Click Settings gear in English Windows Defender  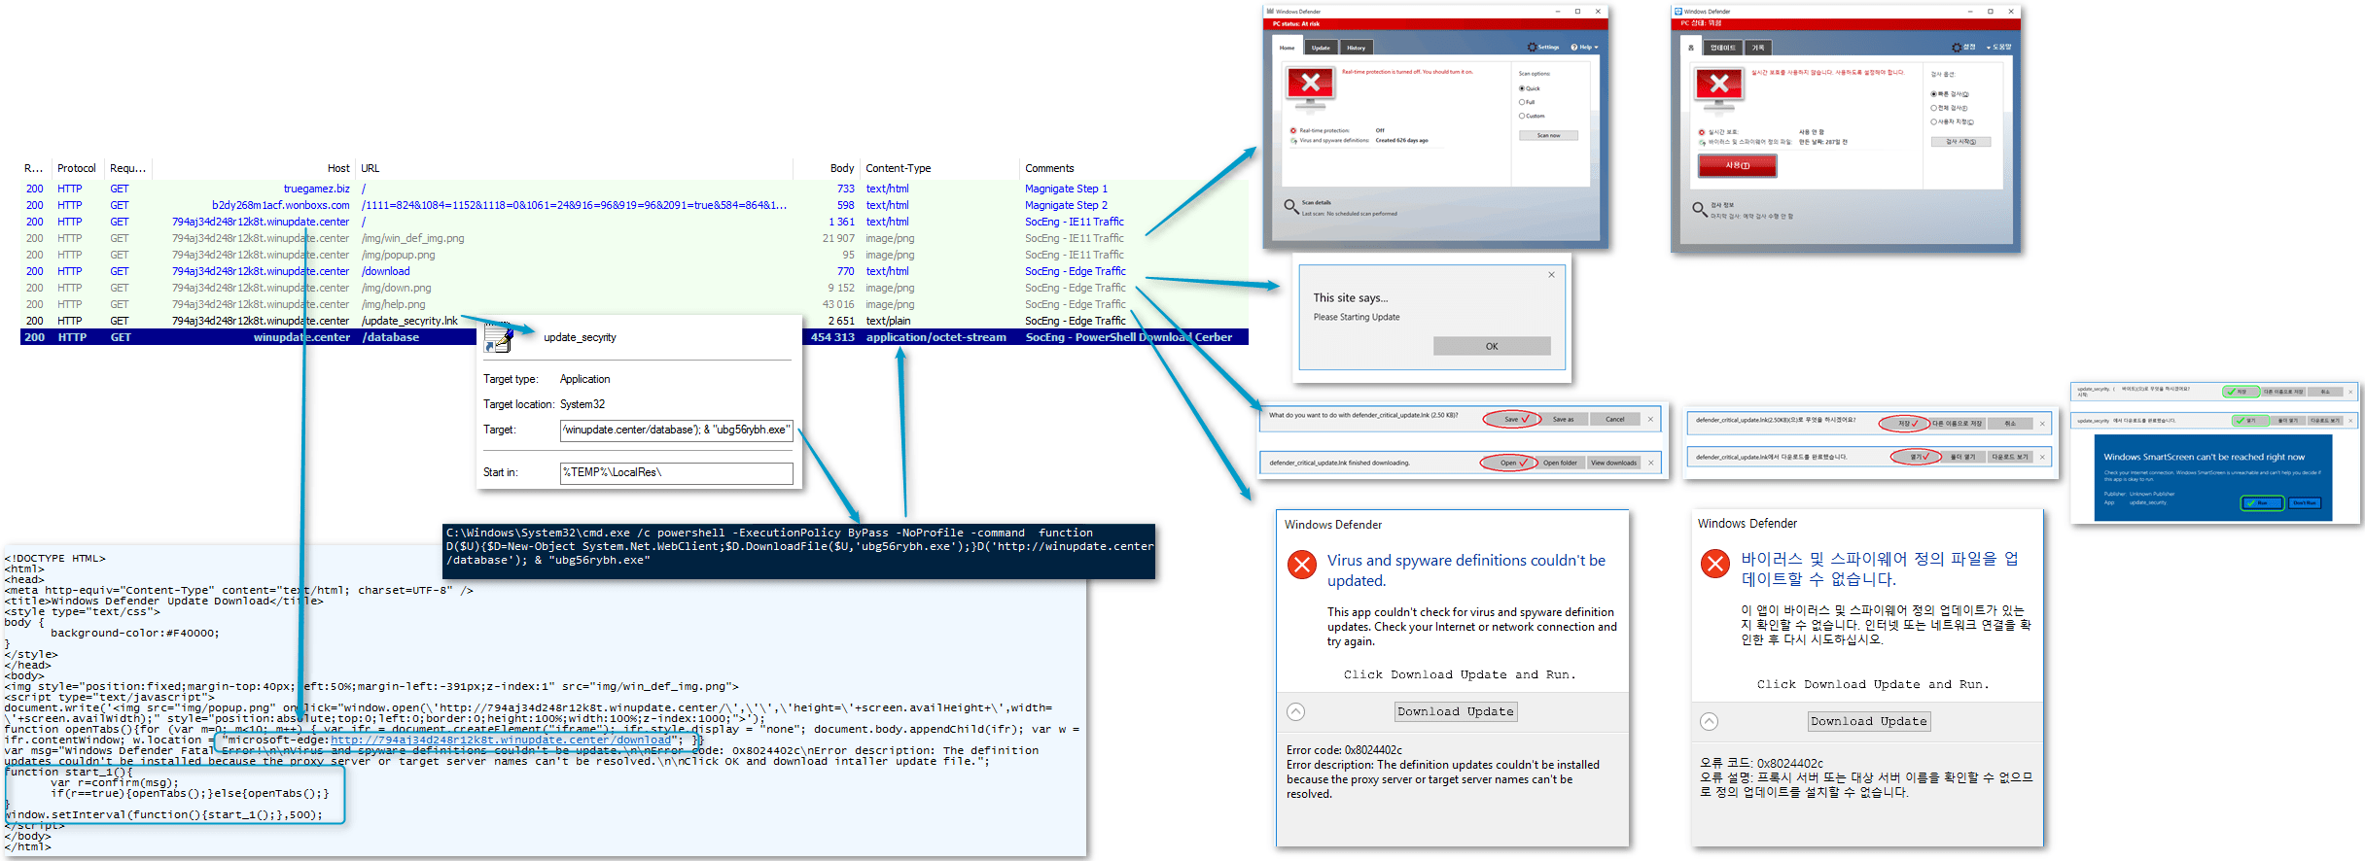pyautogui.click(x=1532, y=47)
